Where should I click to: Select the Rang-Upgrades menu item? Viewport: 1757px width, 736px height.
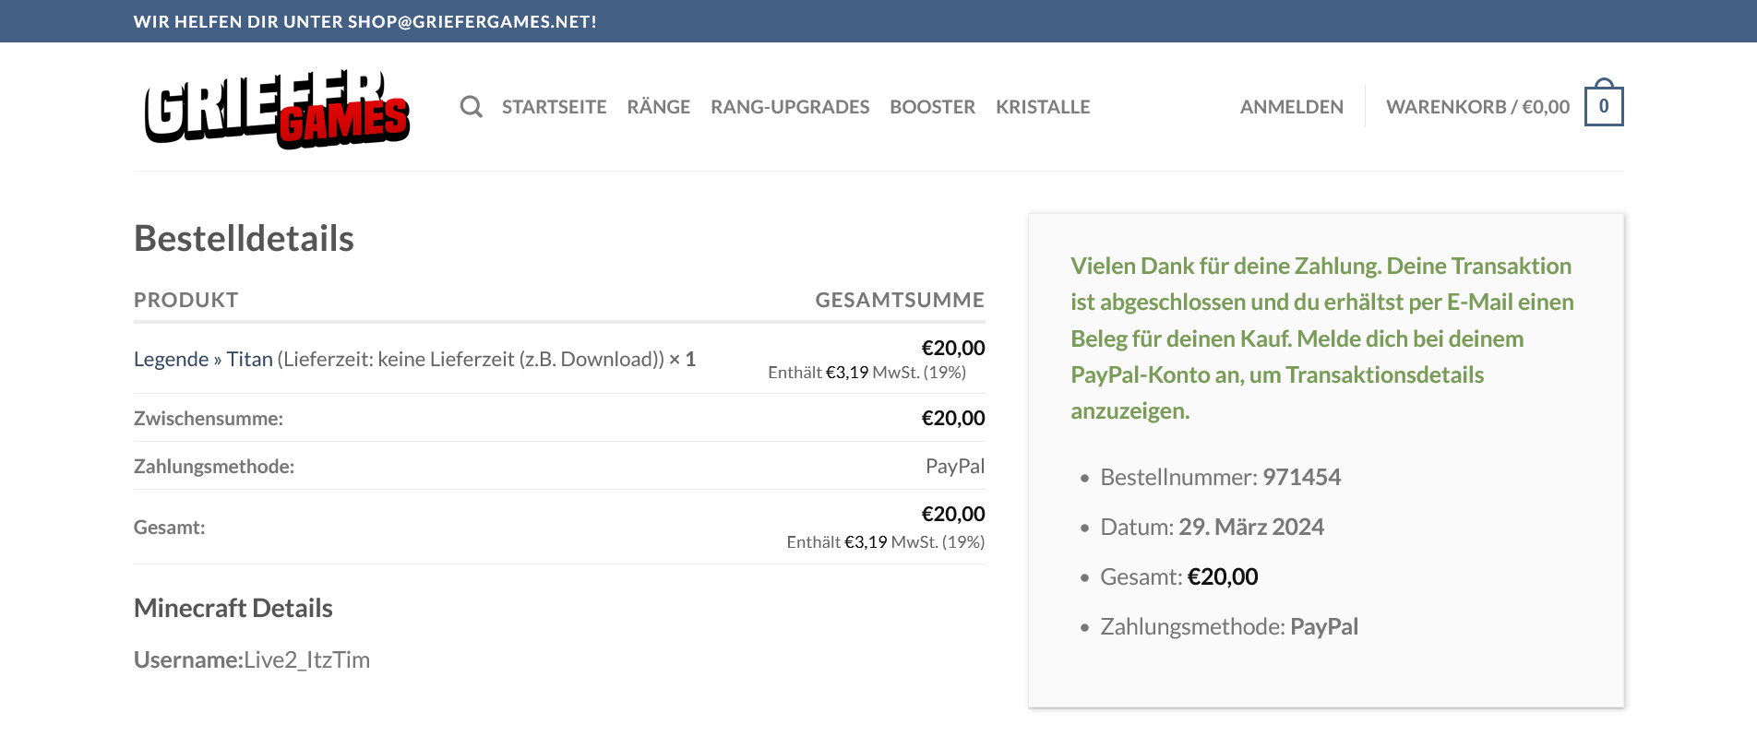[790, 107]
